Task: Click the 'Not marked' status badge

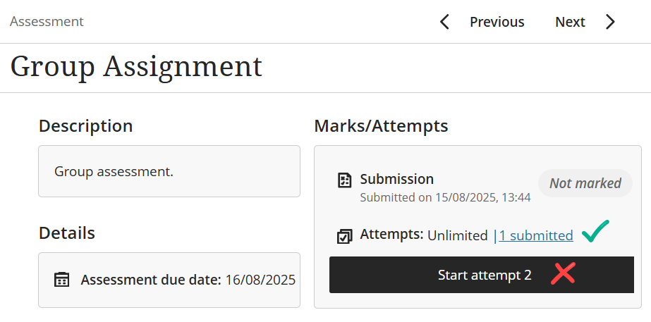Action: click(x=585, y=183)
